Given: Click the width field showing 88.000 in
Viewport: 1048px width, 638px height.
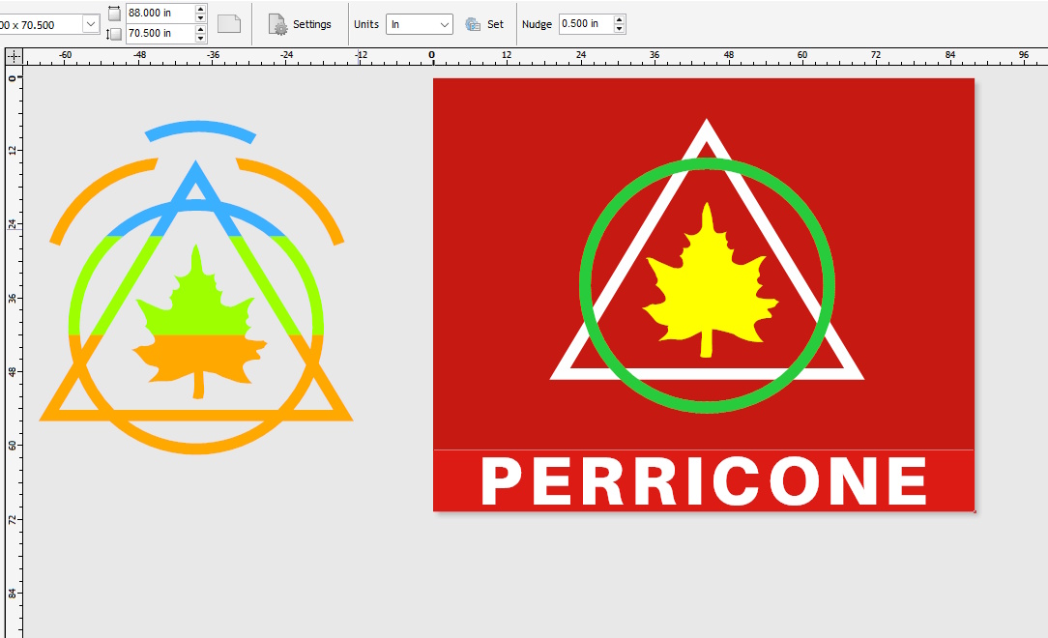Looking at the screenshot, I should coord(159,14).
